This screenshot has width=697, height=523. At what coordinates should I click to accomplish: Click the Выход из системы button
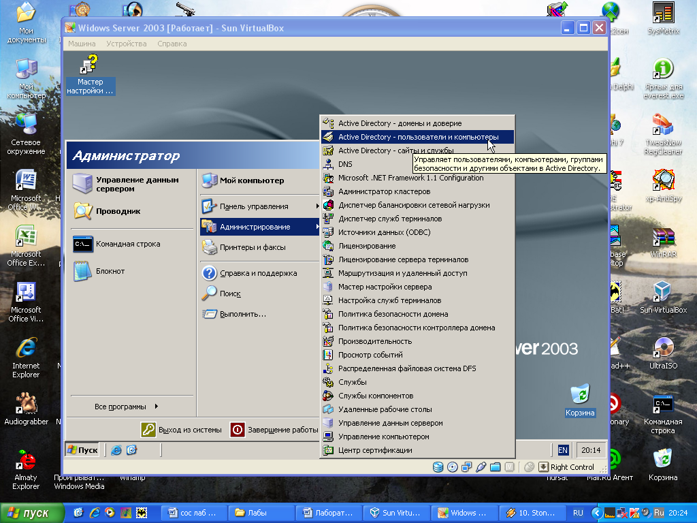point(181,430)
